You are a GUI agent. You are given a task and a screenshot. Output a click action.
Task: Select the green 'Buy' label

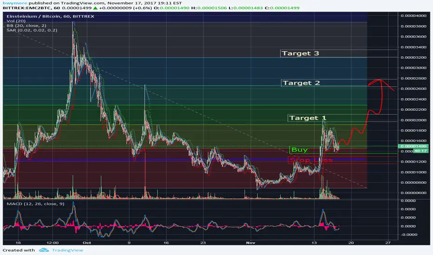(x=299, y=149)
